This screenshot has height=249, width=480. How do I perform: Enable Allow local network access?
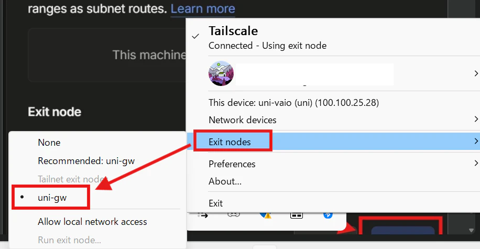click(x=92, y=222)
